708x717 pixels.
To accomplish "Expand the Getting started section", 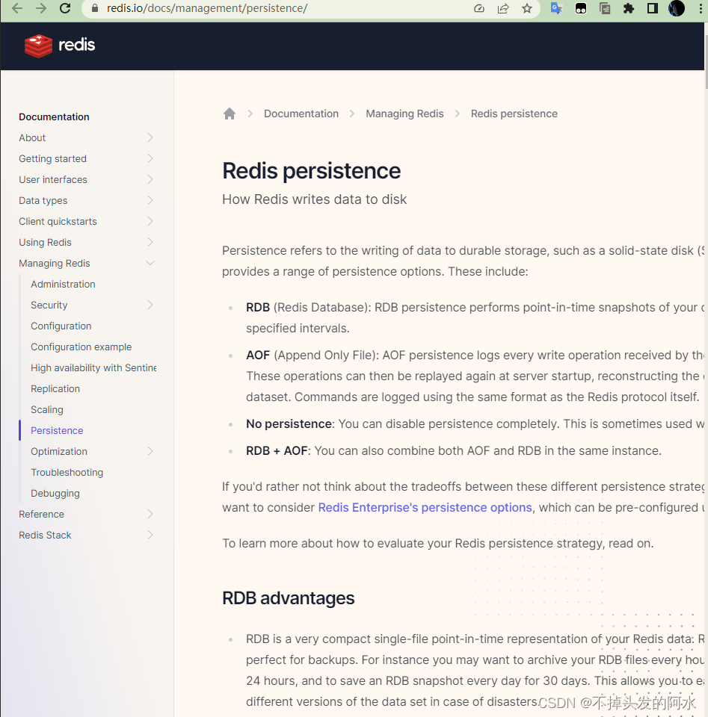I will pyautogui.click(x=150, y=158).
